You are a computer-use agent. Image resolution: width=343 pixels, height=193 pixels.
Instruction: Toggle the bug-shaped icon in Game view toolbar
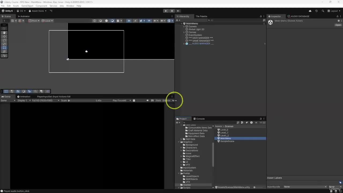point(134,101)
